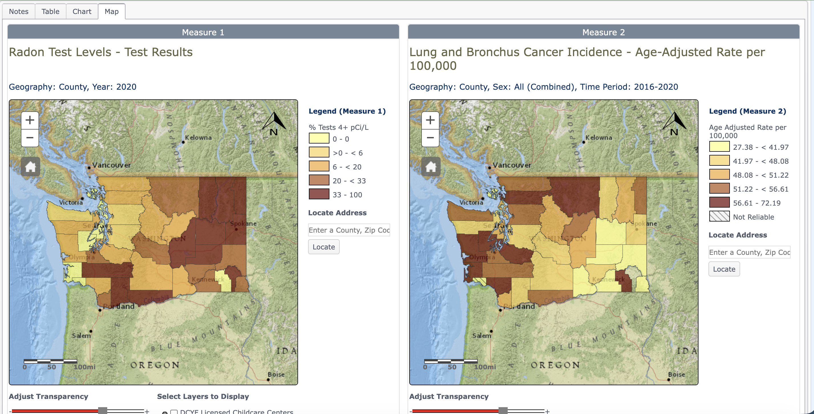Click the 'Time Period: 2016-2020' text
Image resolution: width=814 pixels, height=414 pixels.
coord(629,87)
